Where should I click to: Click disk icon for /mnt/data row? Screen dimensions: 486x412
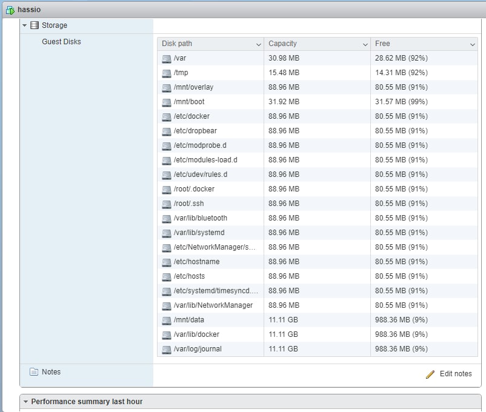coord(167,321)
